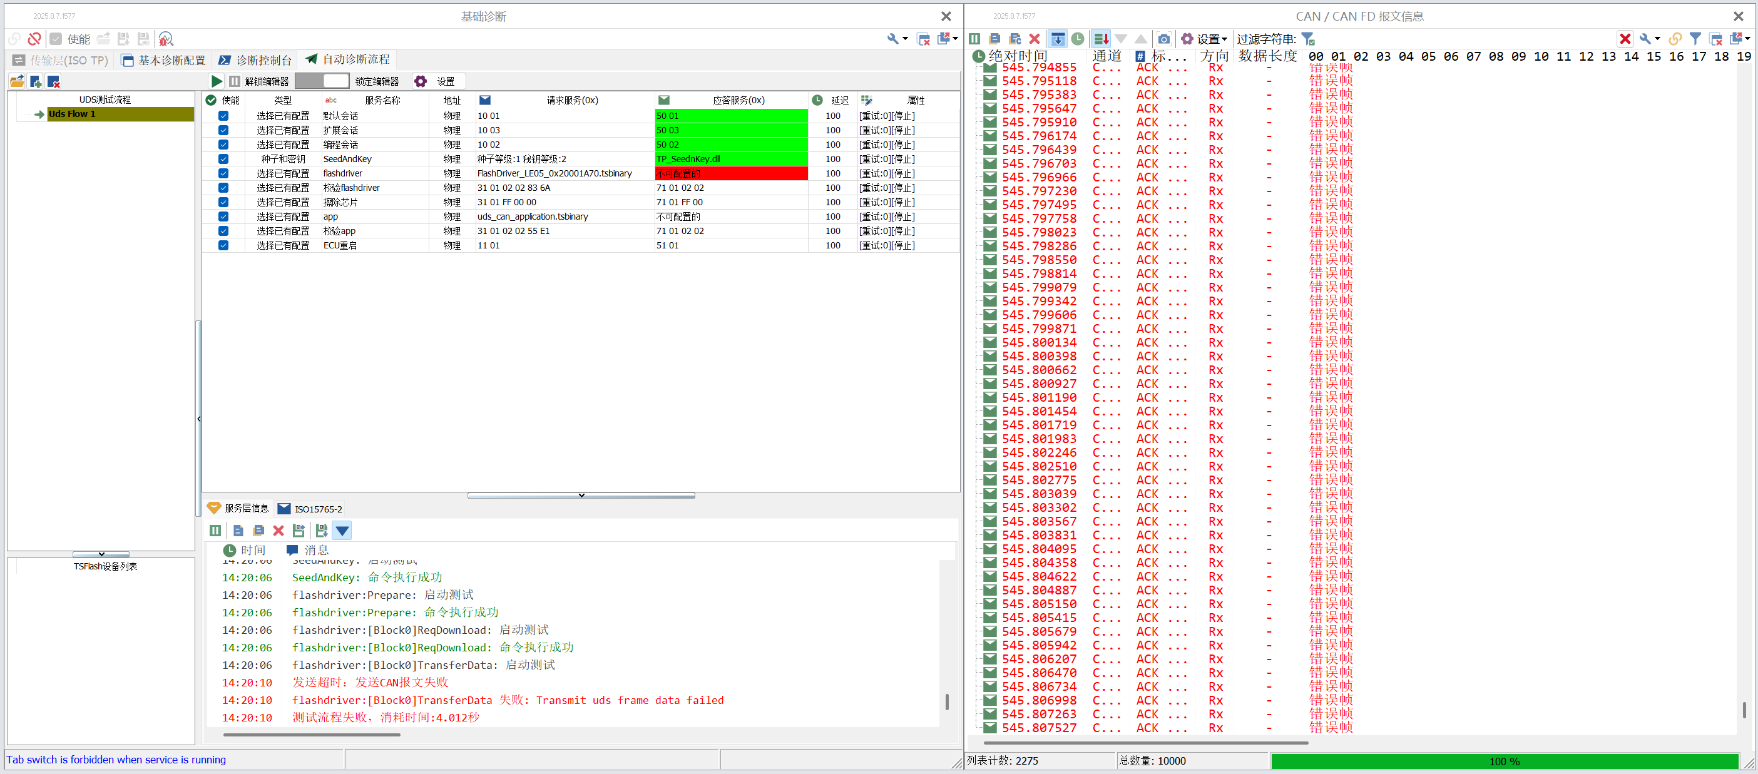1758x774 pixels.
Task: Toggle the scroll-to-bottom icon in CAN toolbar
Action: point(1058,39)
